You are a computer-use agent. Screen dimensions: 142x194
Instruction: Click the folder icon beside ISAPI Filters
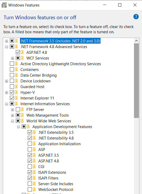pyautogui.click(x=34, y=178)
